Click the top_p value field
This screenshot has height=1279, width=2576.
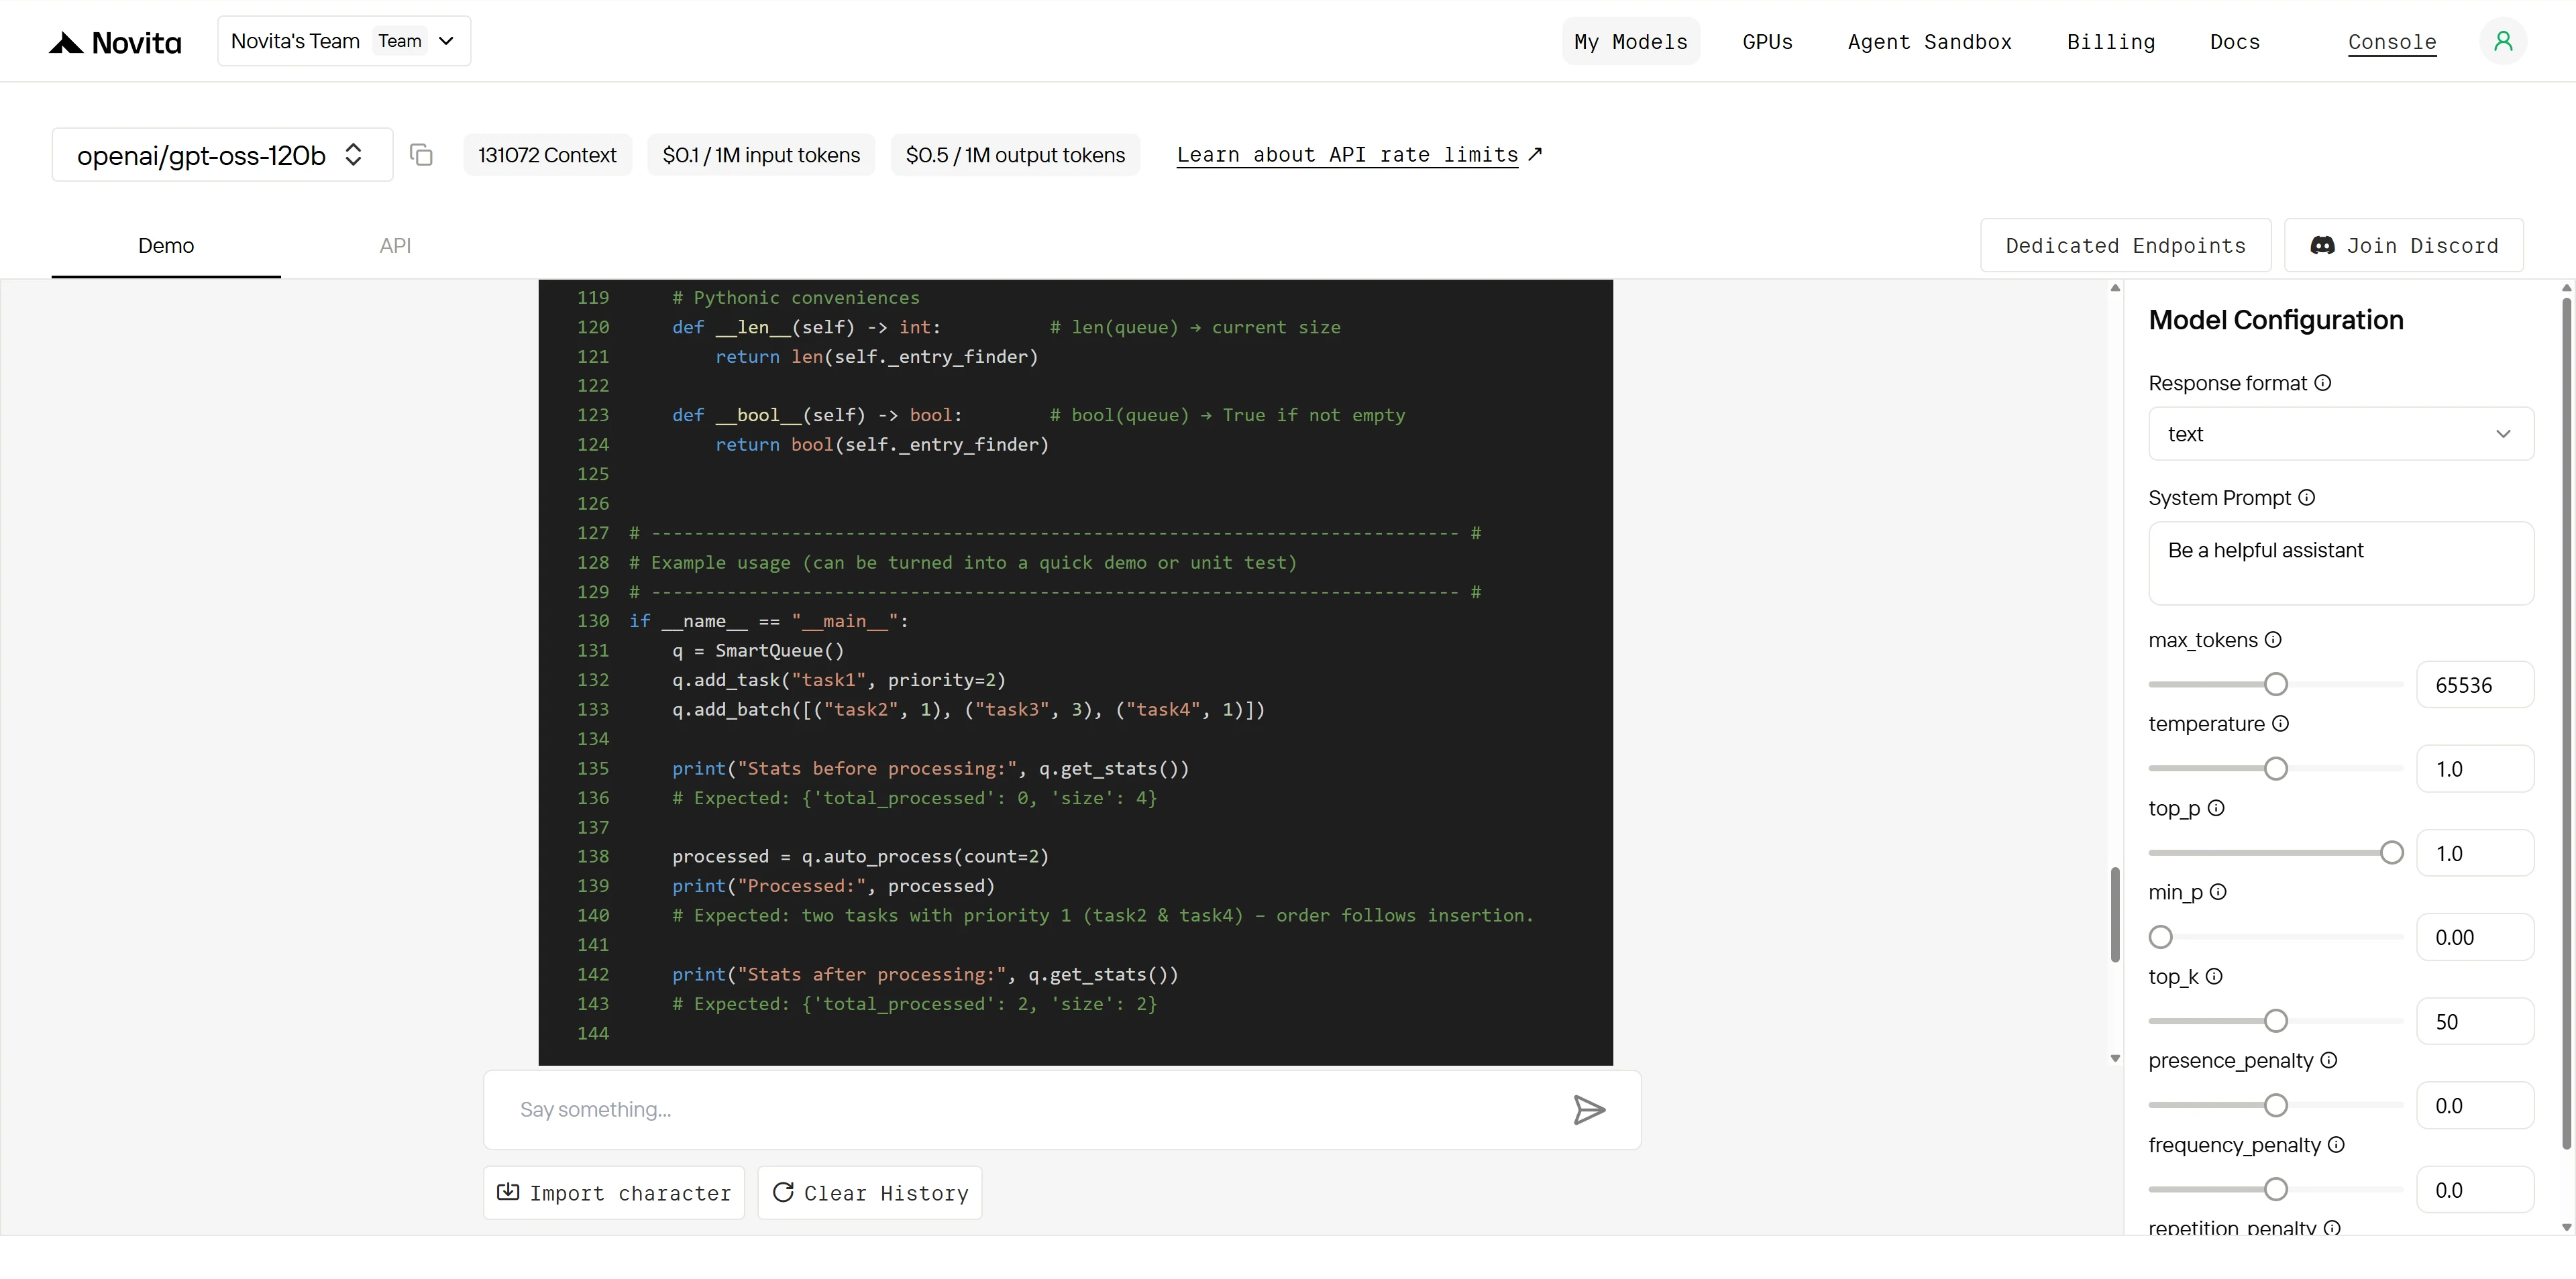(x=2475, y=854)
